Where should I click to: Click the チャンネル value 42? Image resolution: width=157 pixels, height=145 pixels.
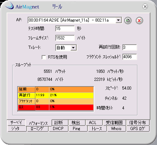coord(124,98)
